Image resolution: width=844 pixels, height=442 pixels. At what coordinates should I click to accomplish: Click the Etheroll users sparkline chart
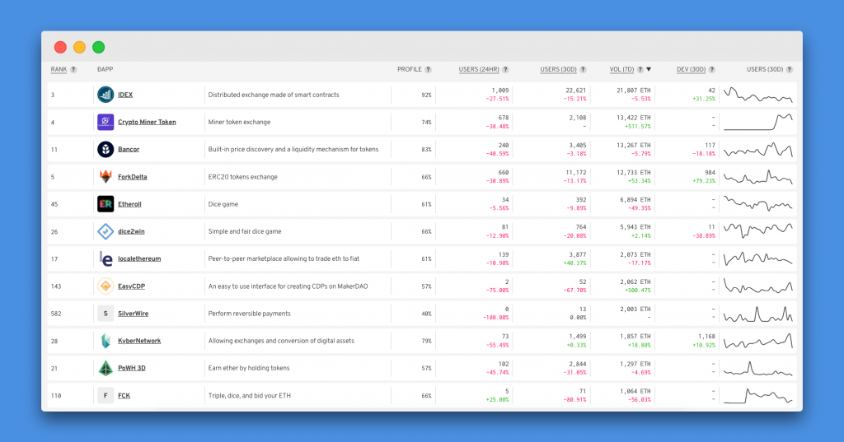pos(758,204)
